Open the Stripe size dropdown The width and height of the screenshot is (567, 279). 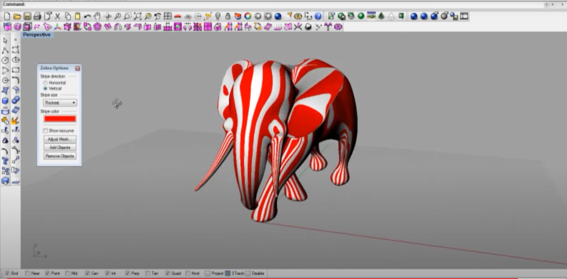tap(60, 103)
